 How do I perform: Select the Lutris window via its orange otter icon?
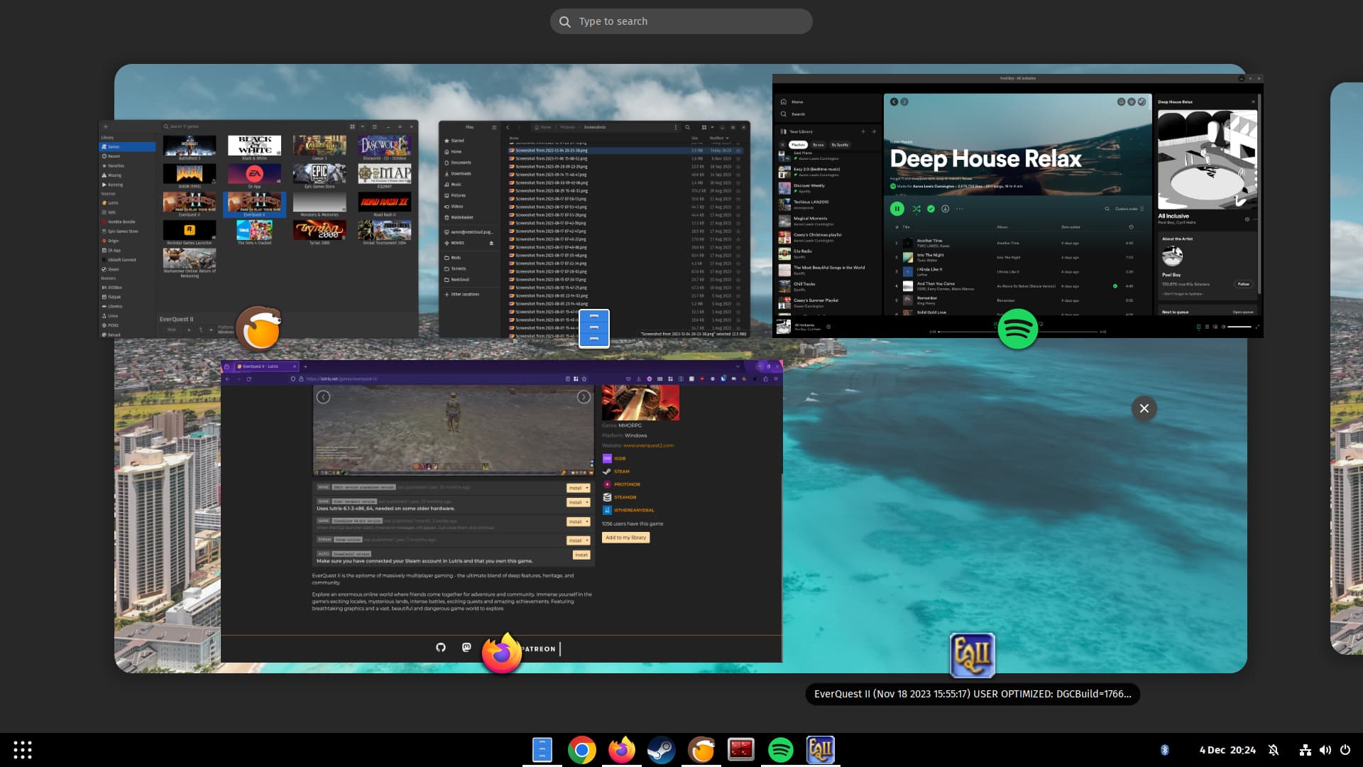coord(259,329)
